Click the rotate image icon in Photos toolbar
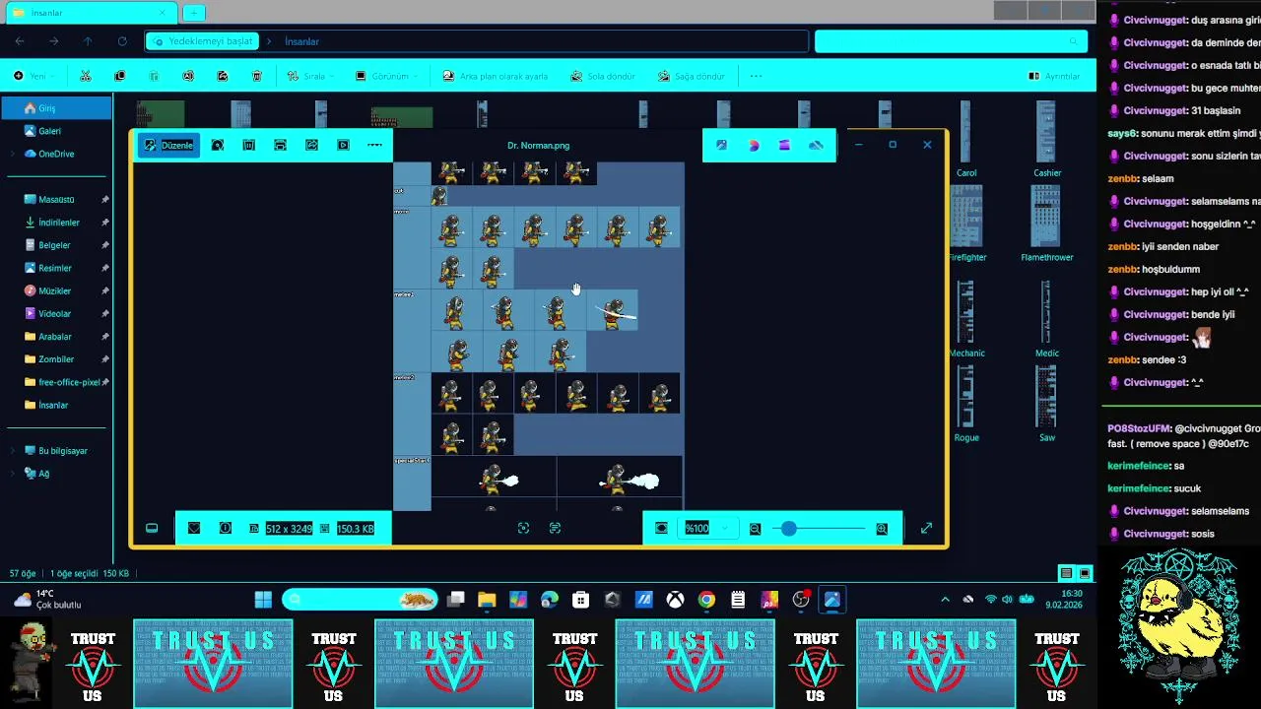This screenshot has height=709, width=1261. (x=218, y=145)
